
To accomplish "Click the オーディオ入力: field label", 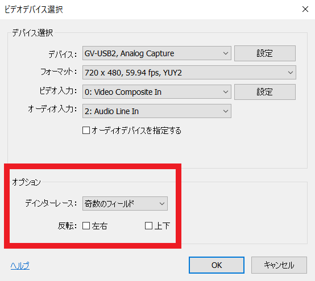I will point(52,109).
